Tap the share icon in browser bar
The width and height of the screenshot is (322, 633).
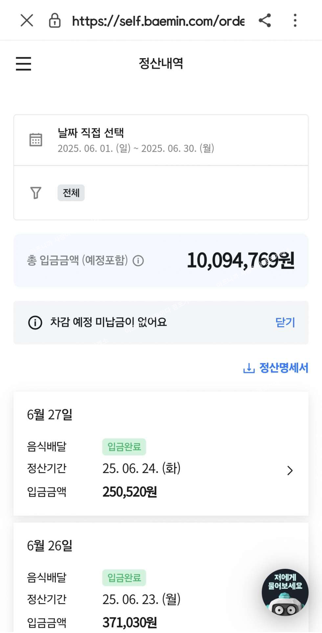click(265, 20)
